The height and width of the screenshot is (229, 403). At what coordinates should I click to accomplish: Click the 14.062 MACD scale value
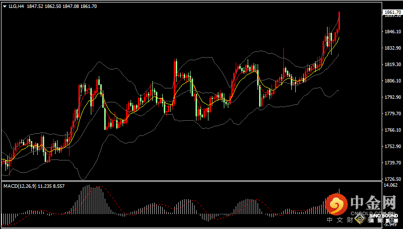pos(391,185)
